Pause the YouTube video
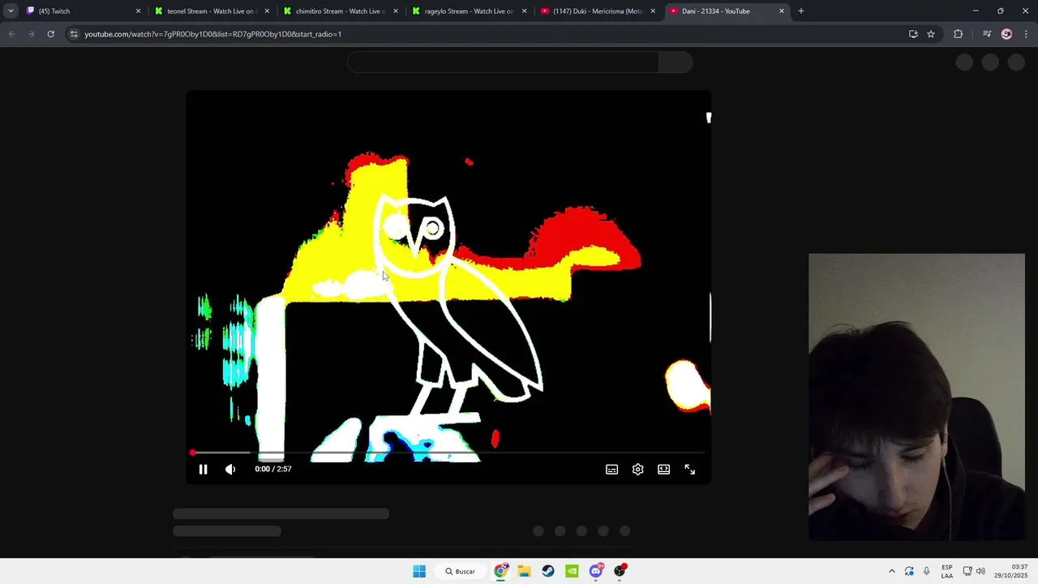The image size is (1038, 584). point(203,469)
